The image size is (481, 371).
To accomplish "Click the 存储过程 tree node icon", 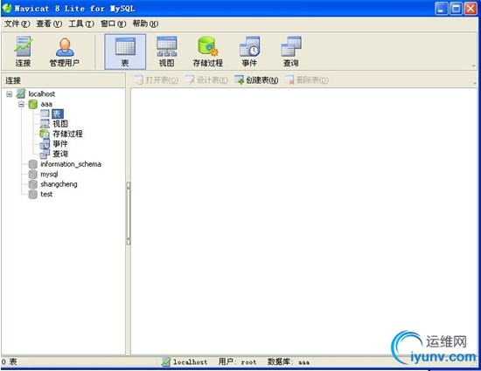I will pyautogui.click(x=45, y=134).
